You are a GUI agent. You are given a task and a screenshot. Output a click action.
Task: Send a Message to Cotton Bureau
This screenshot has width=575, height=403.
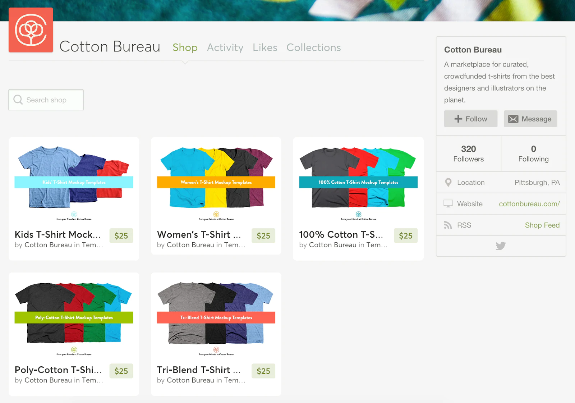click(530, 119)
